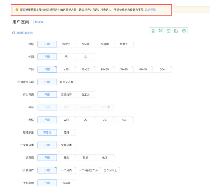Toggle the 41-49 age option

pos(143,69)
